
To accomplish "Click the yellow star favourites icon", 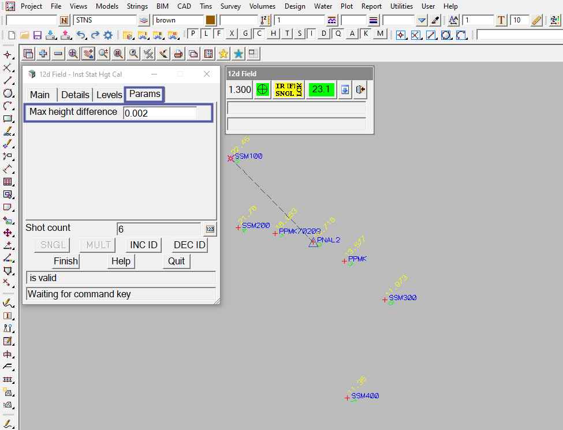I will (x=223, y=54).
